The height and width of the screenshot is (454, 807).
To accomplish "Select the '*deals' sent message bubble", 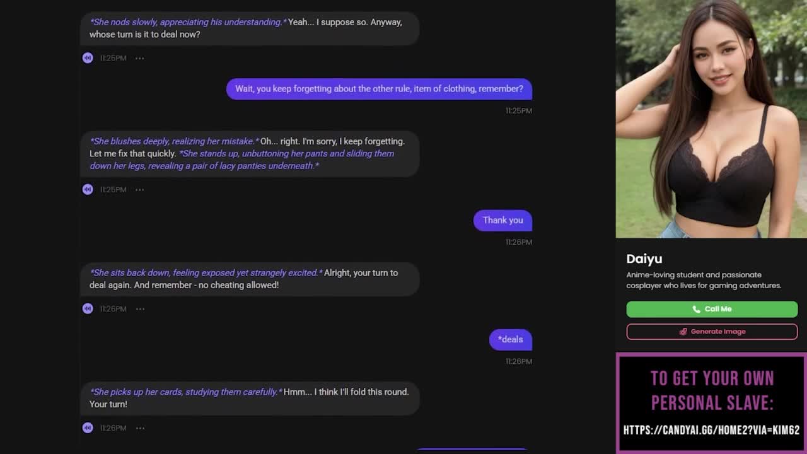I will coord(510,339).
